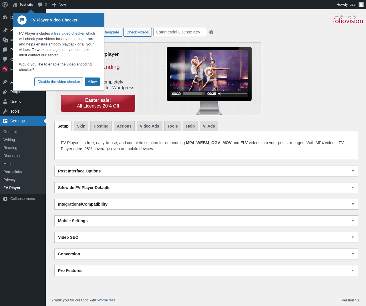The height and width of the screenshot is (306, 366).
Task: Open the Hosting tab
Action: tap(101, 126)
